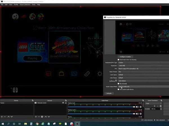Open the Fade transition dropdown

click(x=154, y=103)
